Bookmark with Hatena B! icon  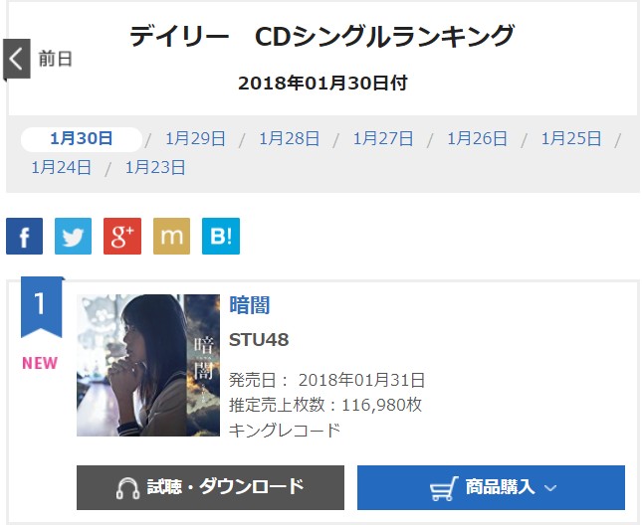pyautogui.click(x=221, y=237)
